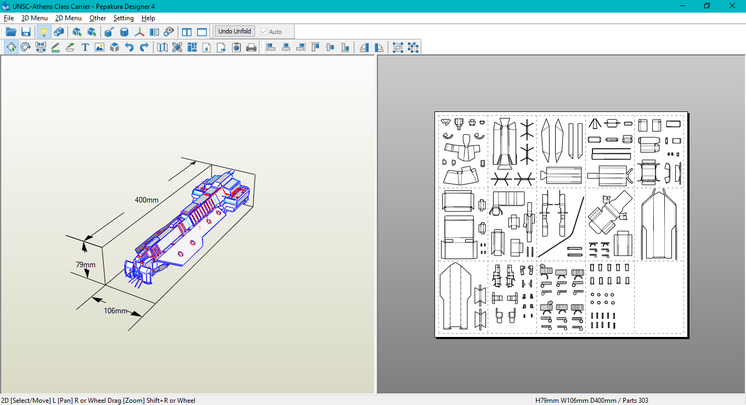Expand the Other menu

pos(98,18)
